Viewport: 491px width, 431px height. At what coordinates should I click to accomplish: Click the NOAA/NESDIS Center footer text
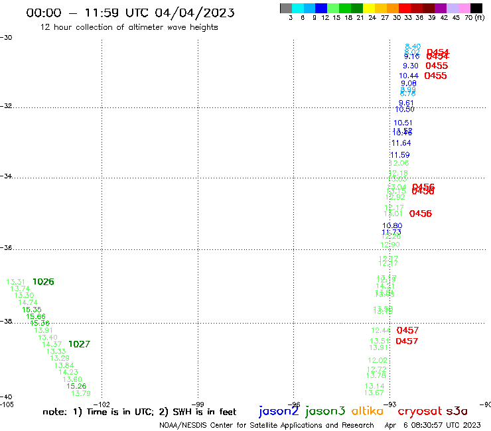[x=267, y=425]
